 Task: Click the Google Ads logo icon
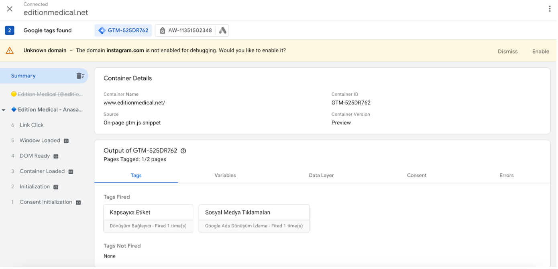coord(222,30)
